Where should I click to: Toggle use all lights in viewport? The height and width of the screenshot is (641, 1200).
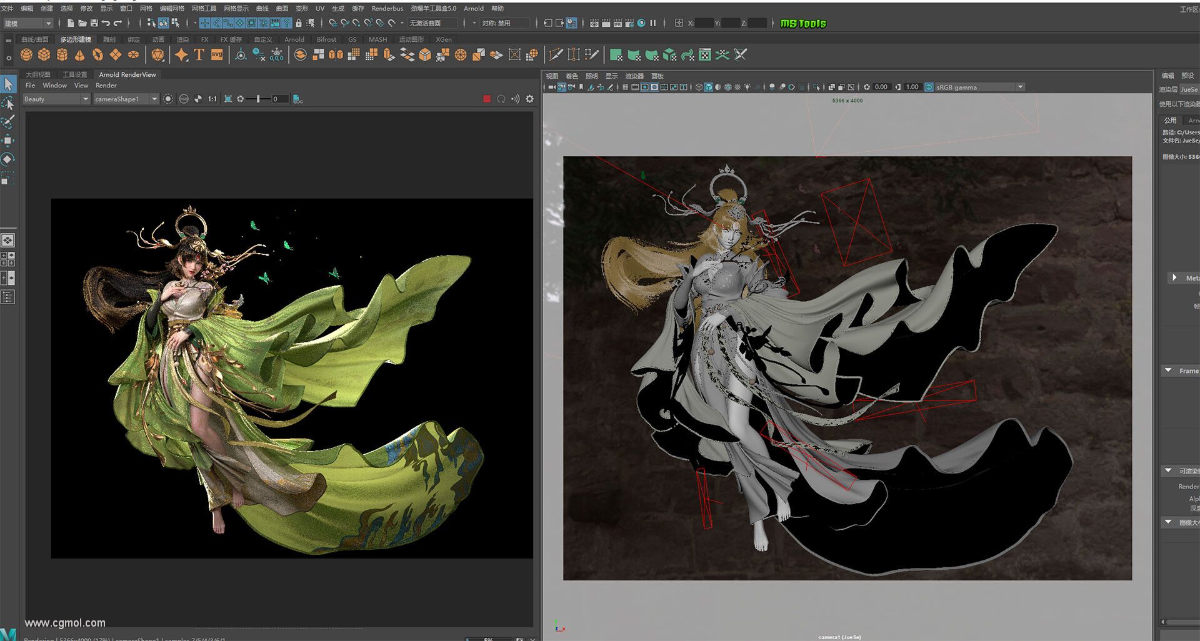747,87
